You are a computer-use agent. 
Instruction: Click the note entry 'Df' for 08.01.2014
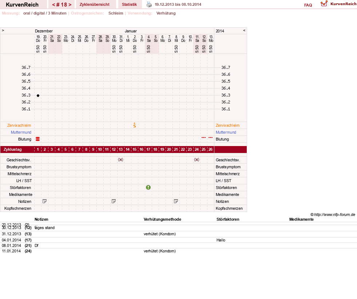pyautogui.click(x=36, y=245)
